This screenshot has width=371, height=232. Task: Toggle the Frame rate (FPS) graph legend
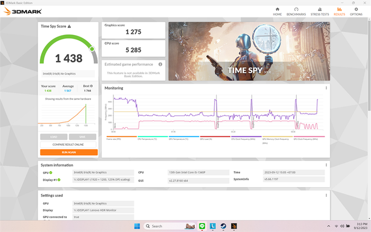click(121, 138)
